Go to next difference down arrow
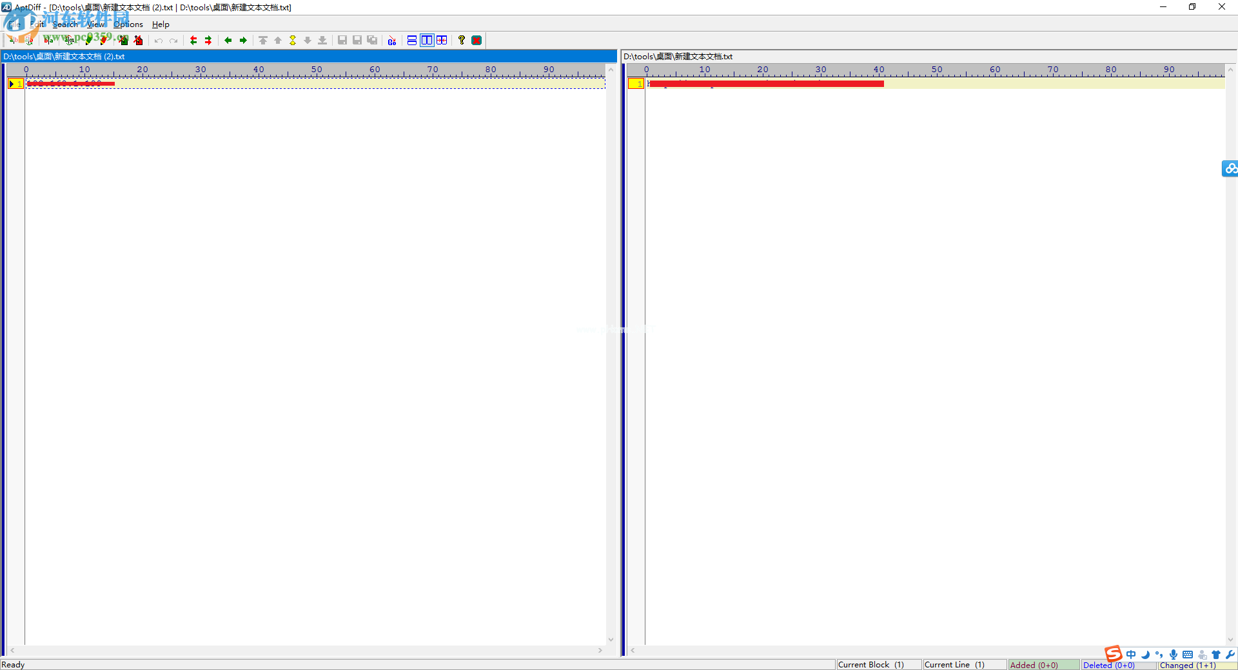 308,40
